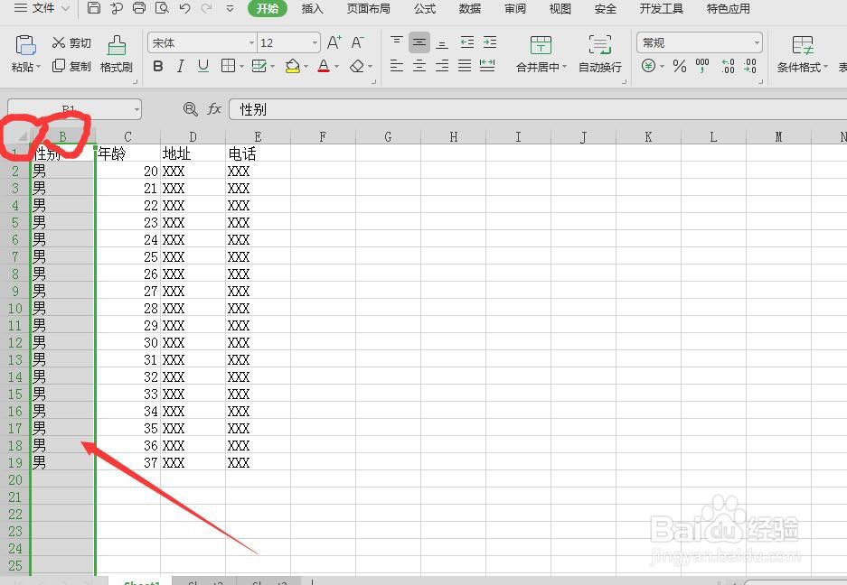Expand the 合并居中 dropdown arrow
Image resolution: width=847 pixels, height=585 pixels.
pos(564,67)
